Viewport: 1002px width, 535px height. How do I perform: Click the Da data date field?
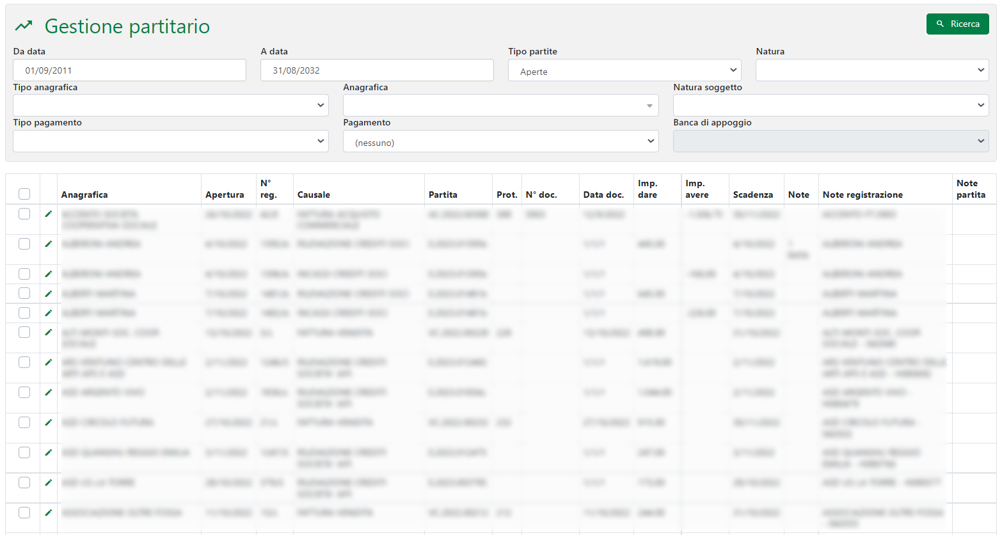pyautogui.click(x=129, y=70)
